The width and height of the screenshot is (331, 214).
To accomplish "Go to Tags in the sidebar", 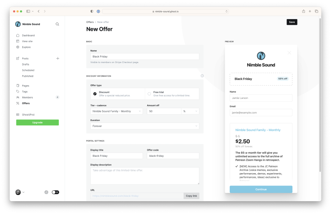I will [25, 91].
